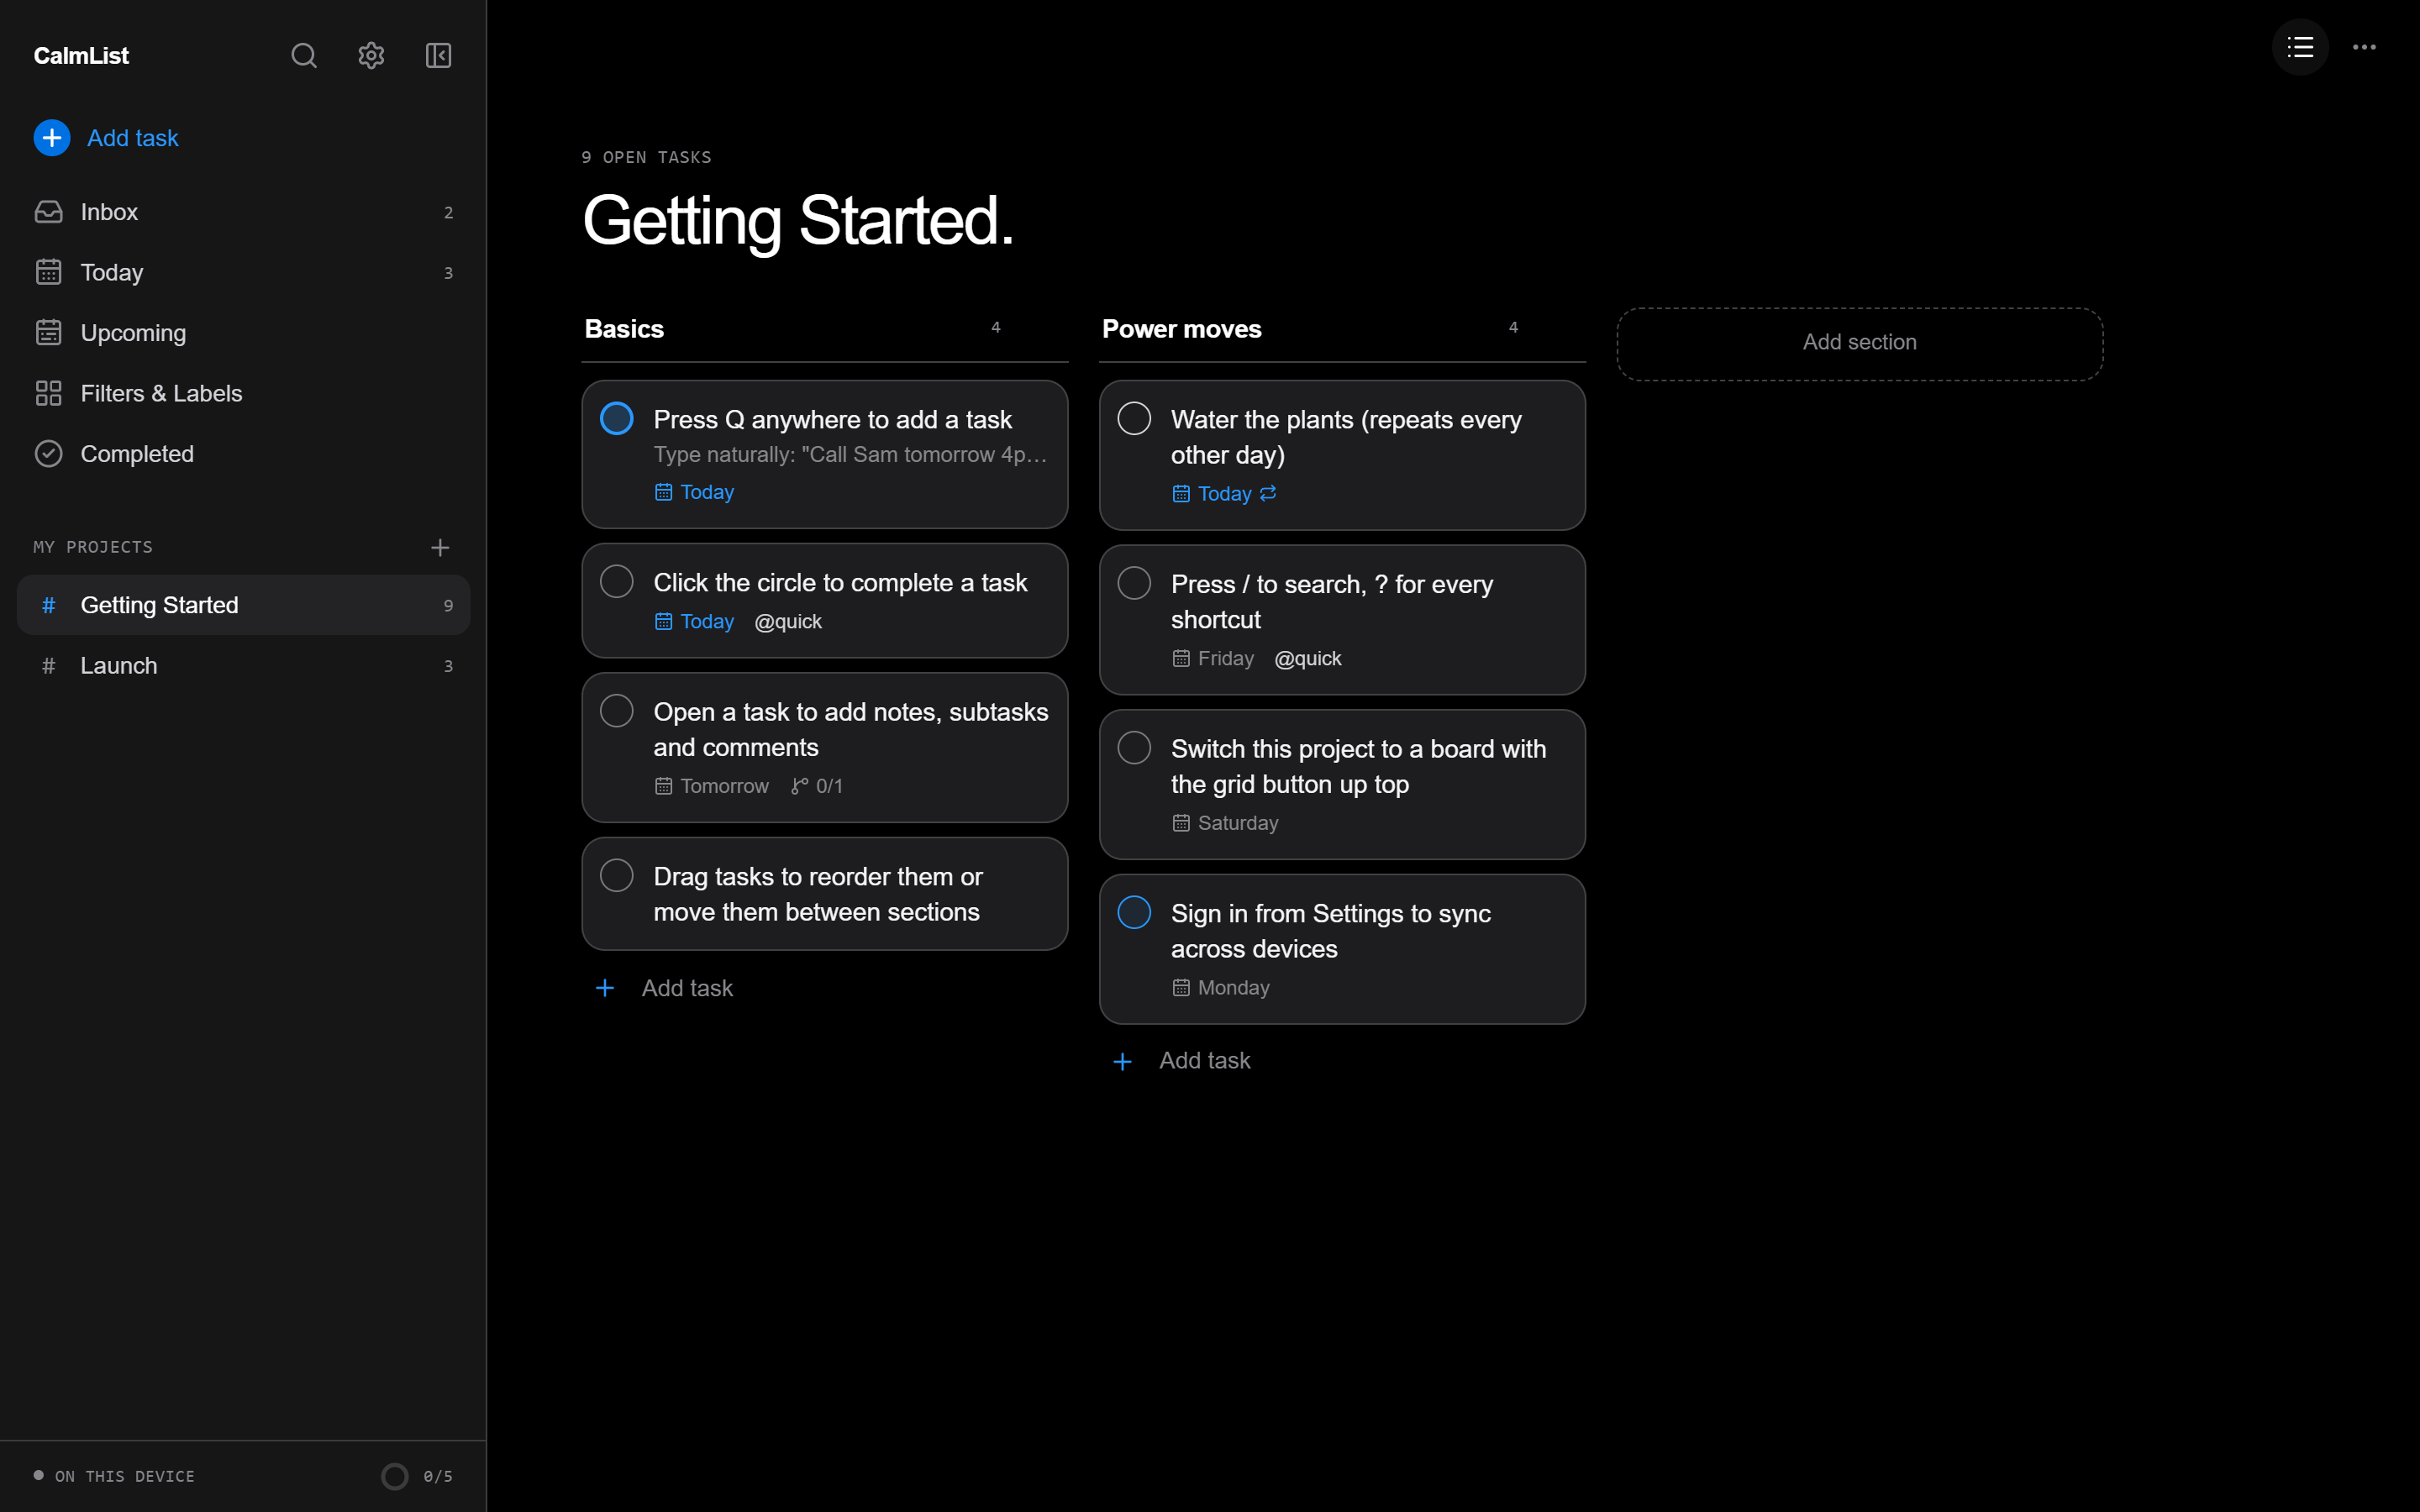
Task: Click the CalmList app name
Action: (x=81, y=56)
